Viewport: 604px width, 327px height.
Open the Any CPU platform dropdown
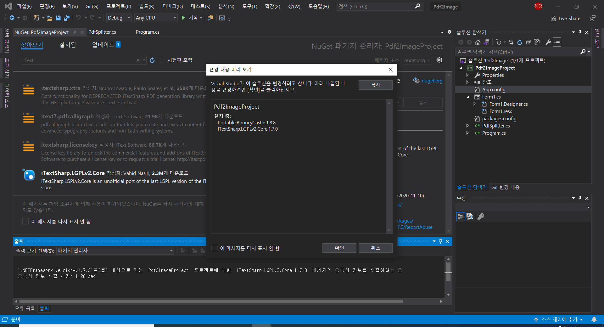[x=156, y=18]
